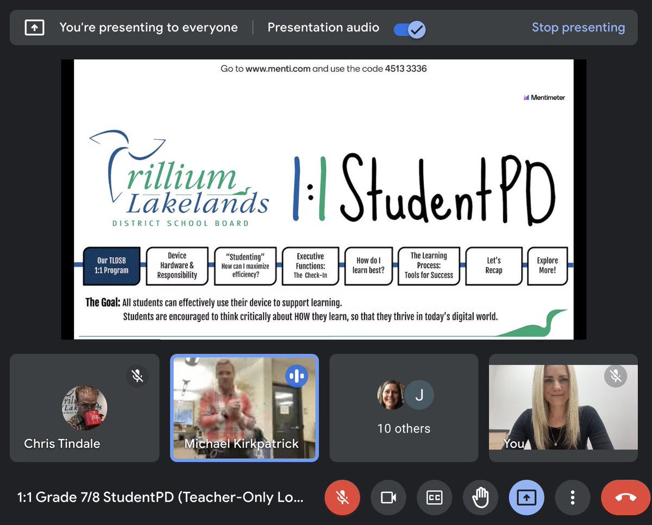Click "The Goal:" text on the slide
652x525 pixels.
[103, 302]
